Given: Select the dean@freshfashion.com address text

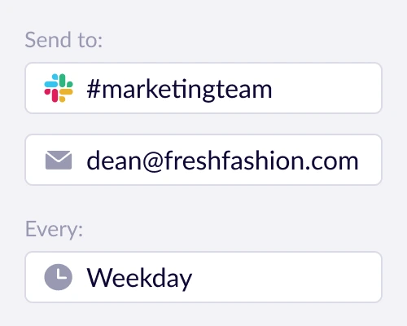Looking at the screenshot, I should [x=222, y=161].
